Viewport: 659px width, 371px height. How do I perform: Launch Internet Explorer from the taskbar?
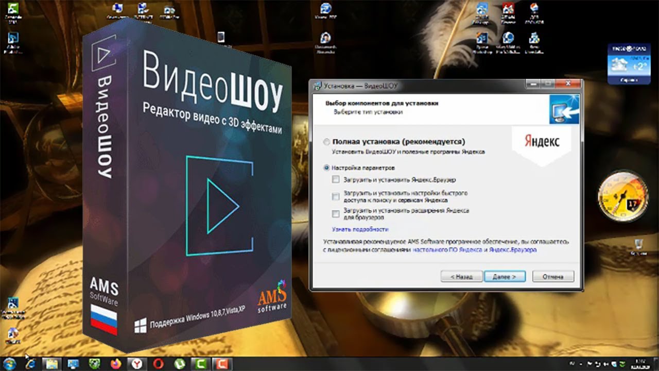coord(31,363)
